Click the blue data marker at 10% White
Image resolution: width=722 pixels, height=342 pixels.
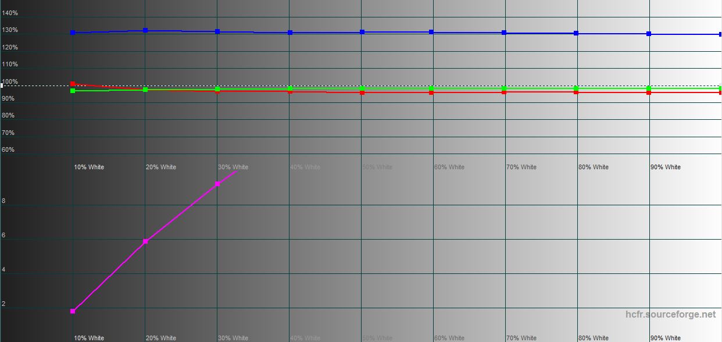(73, 33)
